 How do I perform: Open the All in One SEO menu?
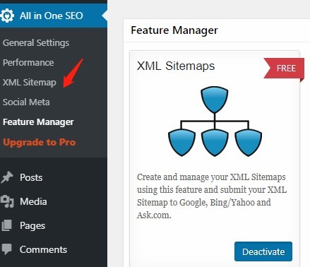pyautogui.click(x=54, y=16)
